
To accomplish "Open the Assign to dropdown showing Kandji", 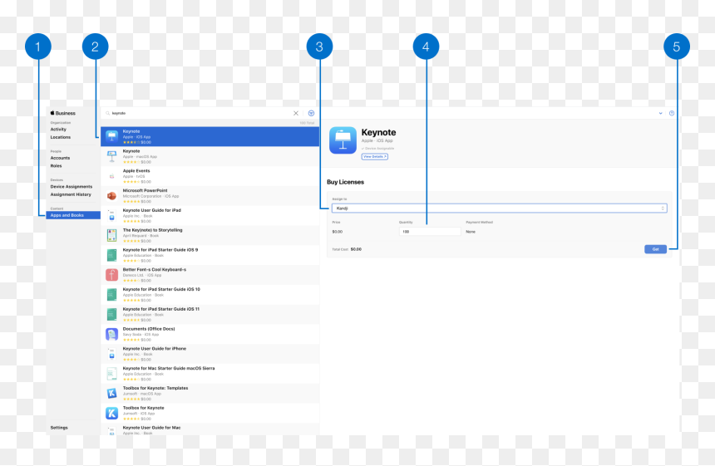I will coord(500,208).
